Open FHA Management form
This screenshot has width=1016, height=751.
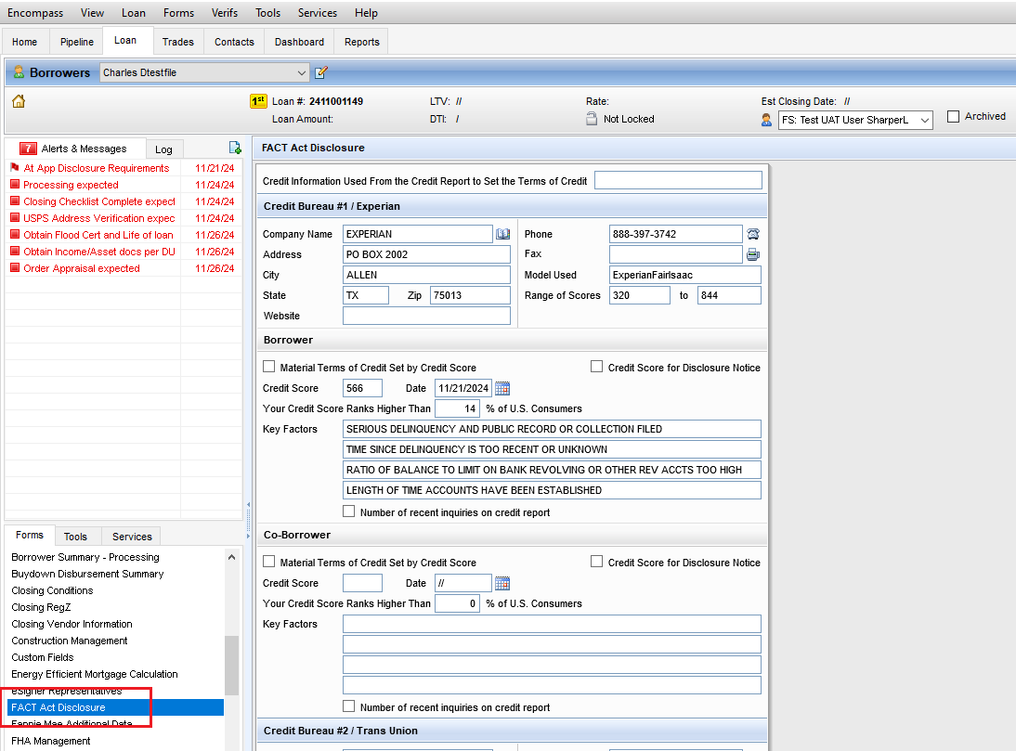50,741
